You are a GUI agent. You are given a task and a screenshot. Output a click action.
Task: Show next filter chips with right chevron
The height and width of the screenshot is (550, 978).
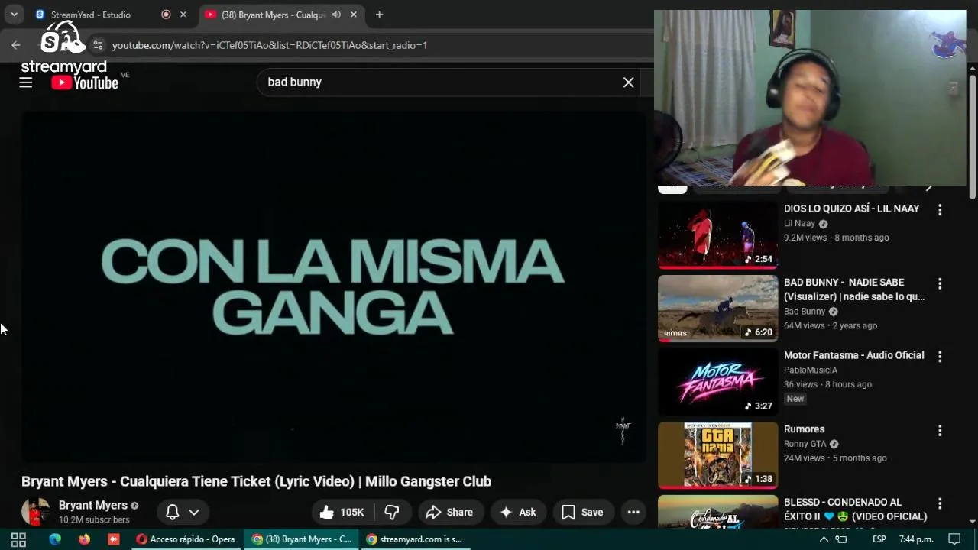click(929, 187)
